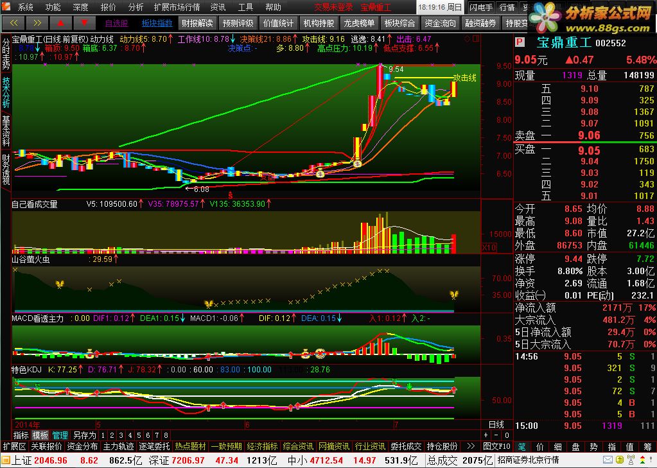The width and height of the screenshot is (657, 468).
Task: Open the 自选股 link
Action: 116,23
